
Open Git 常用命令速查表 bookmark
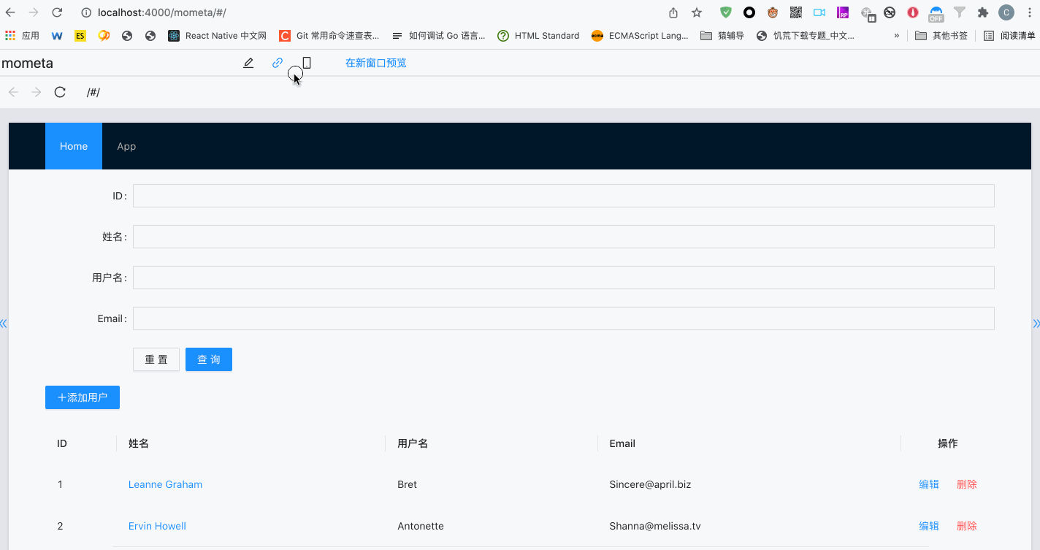[330, 35]
